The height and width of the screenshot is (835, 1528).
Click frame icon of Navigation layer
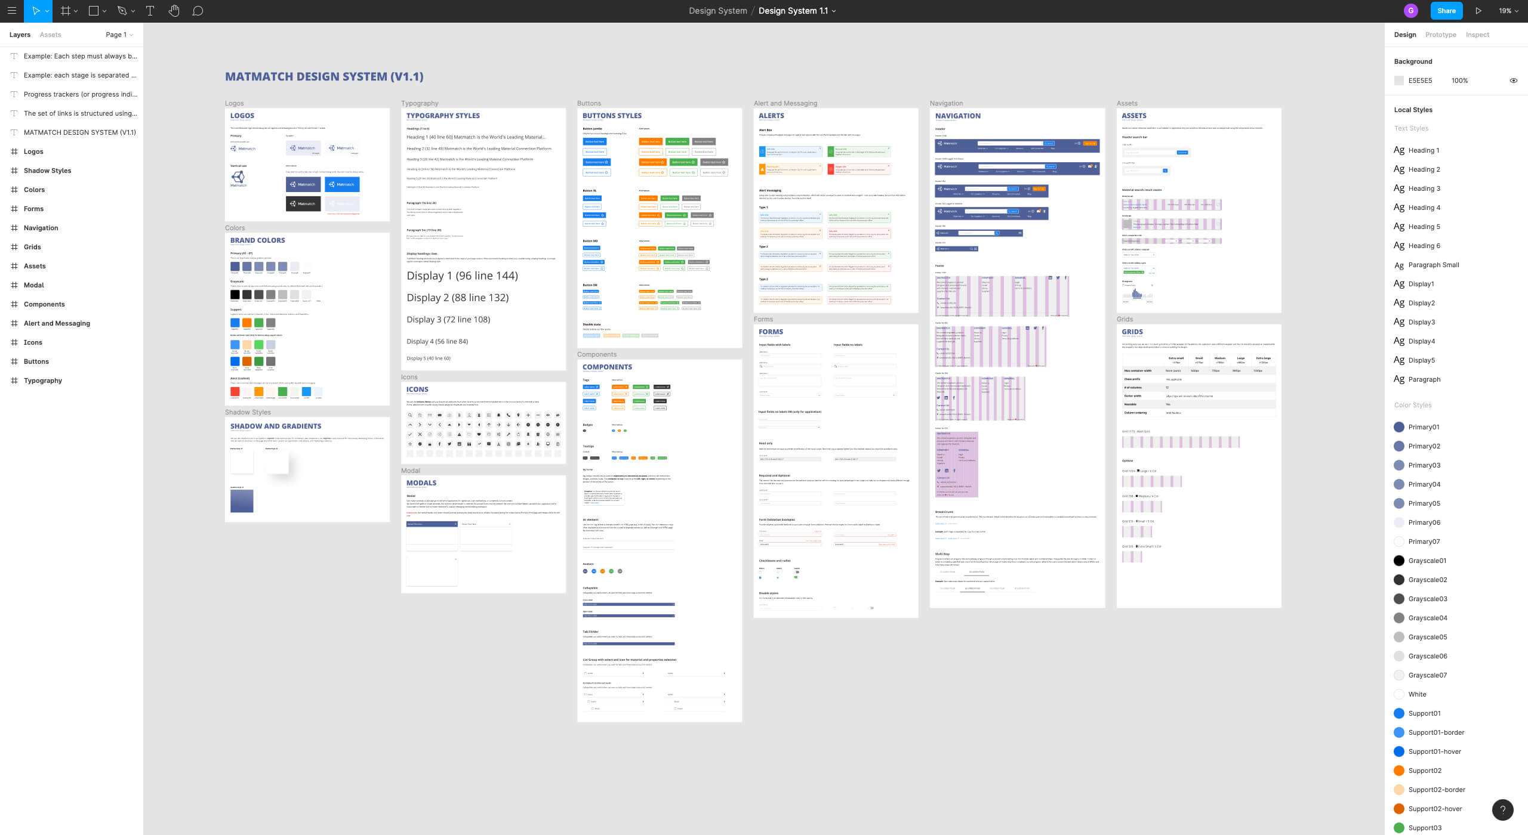tap(14, 228)
